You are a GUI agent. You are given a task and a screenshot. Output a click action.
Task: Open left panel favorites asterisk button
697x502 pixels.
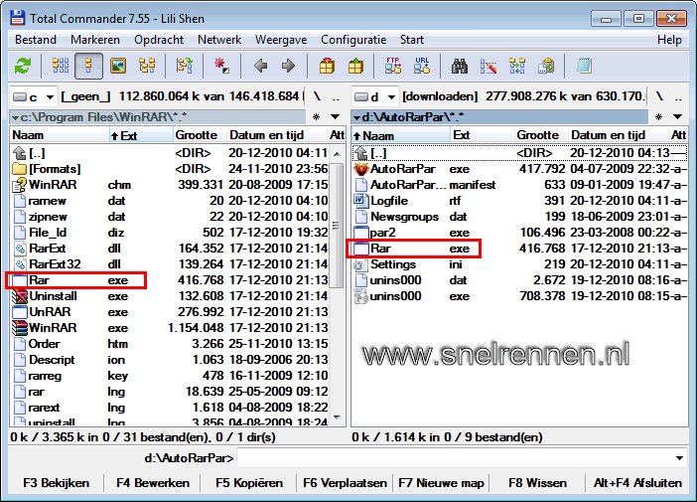[317, 117]
